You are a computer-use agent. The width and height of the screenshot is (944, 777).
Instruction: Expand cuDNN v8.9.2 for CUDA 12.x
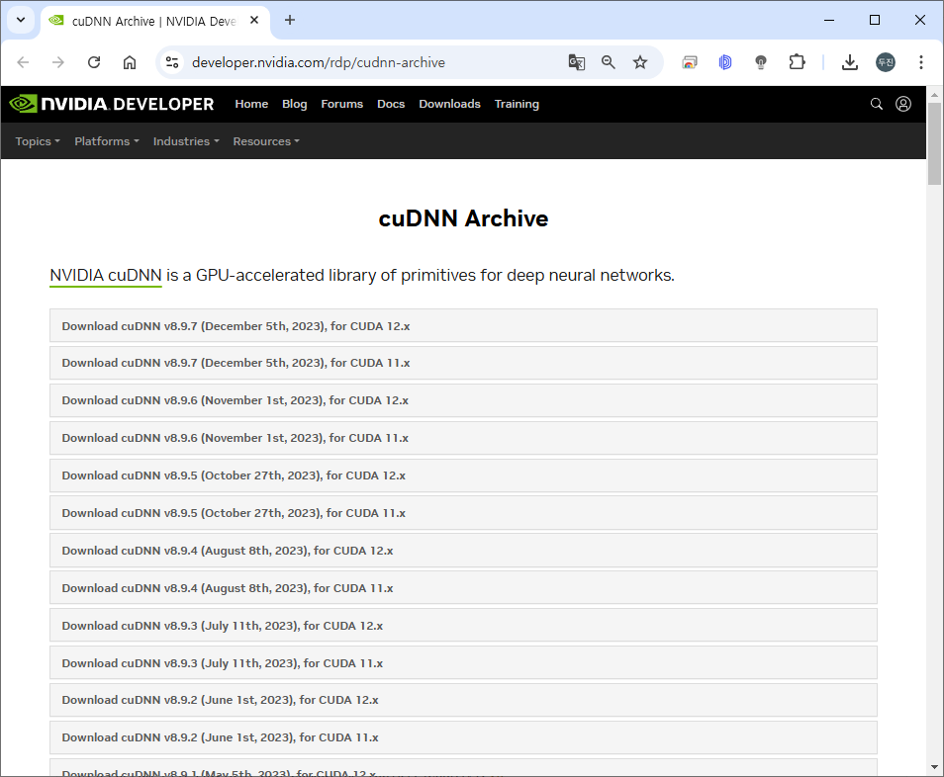pos(463,700)
